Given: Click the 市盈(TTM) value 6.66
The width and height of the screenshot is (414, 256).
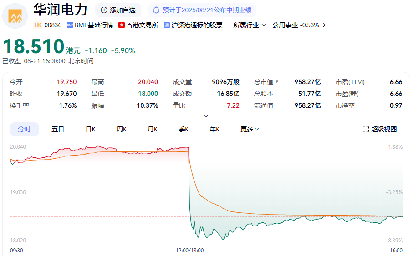Looking at the screenshot, I should pyautogui.click(x=396, y=82).
